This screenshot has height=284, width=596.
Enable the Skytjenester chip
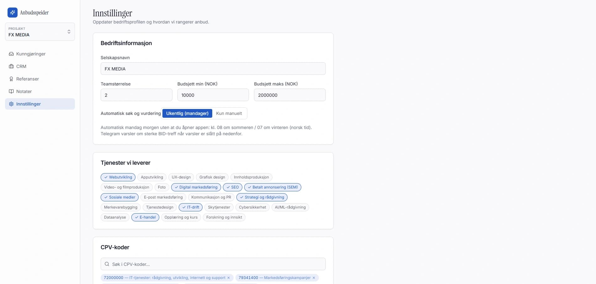(219, 207)
